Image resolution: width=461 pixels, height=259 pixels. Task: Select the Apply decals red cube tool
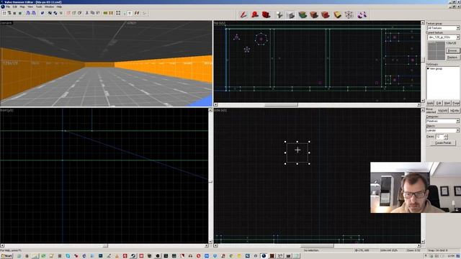(325, 14)
